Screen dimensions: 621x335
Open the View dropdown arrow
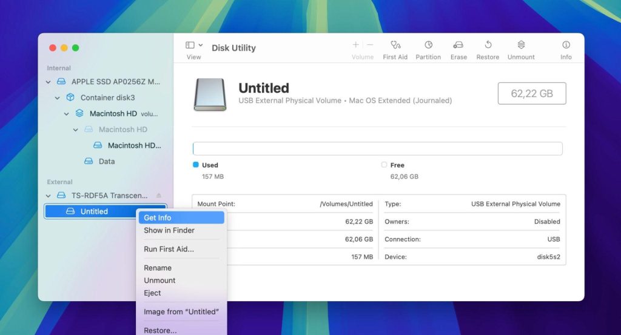201,45
